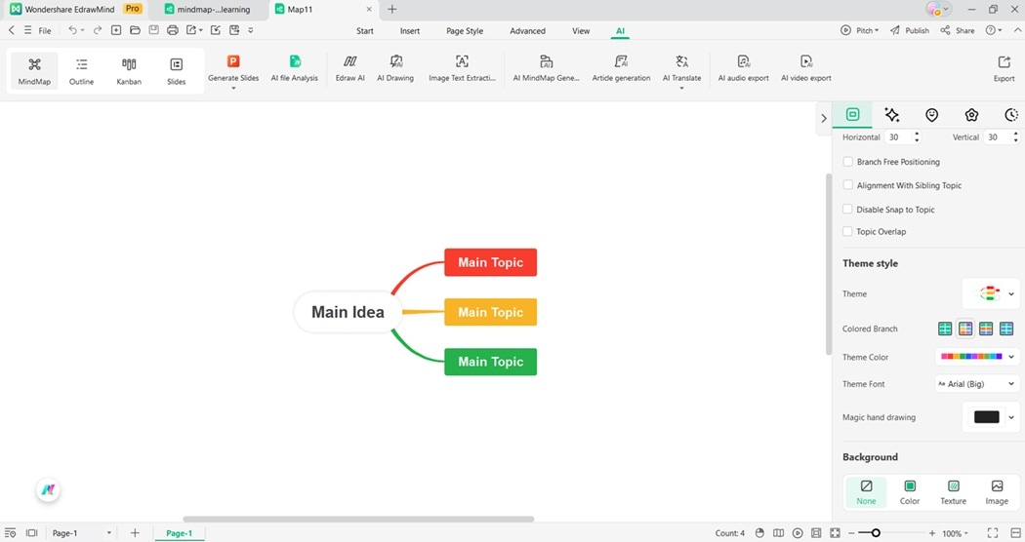This screenshot has height=542, width=1025.
Task: Click Generate Slides icon
Action: 233,61
